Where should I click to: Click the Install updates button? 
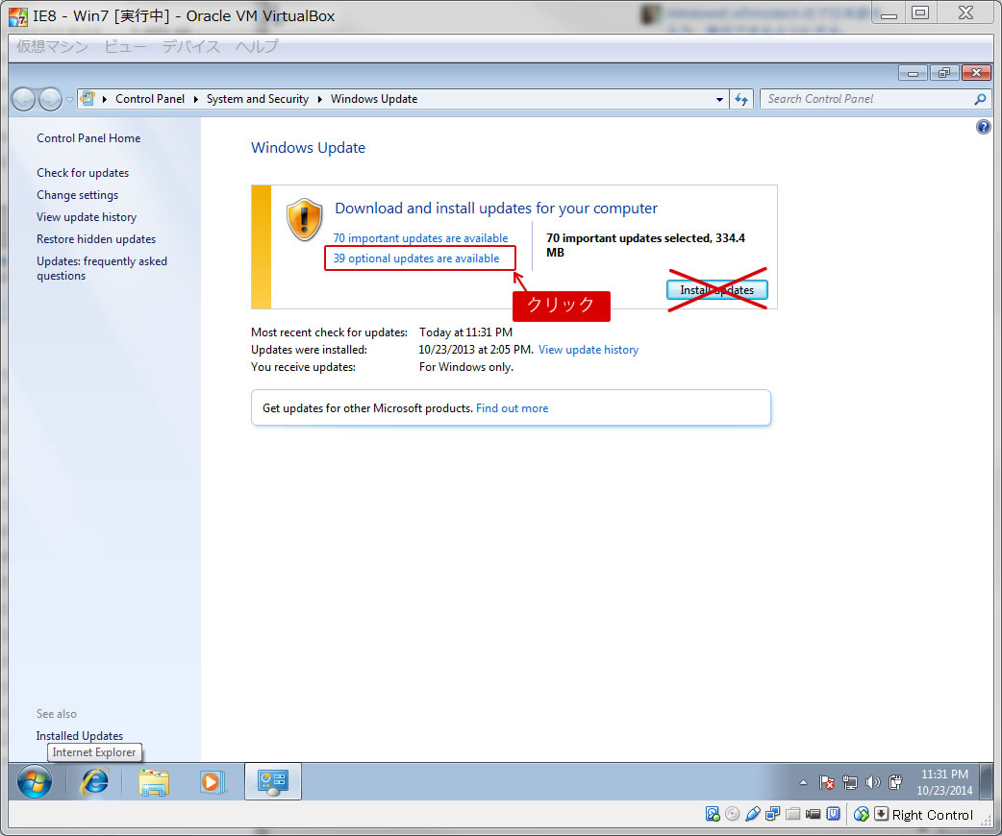pos(717,290)
